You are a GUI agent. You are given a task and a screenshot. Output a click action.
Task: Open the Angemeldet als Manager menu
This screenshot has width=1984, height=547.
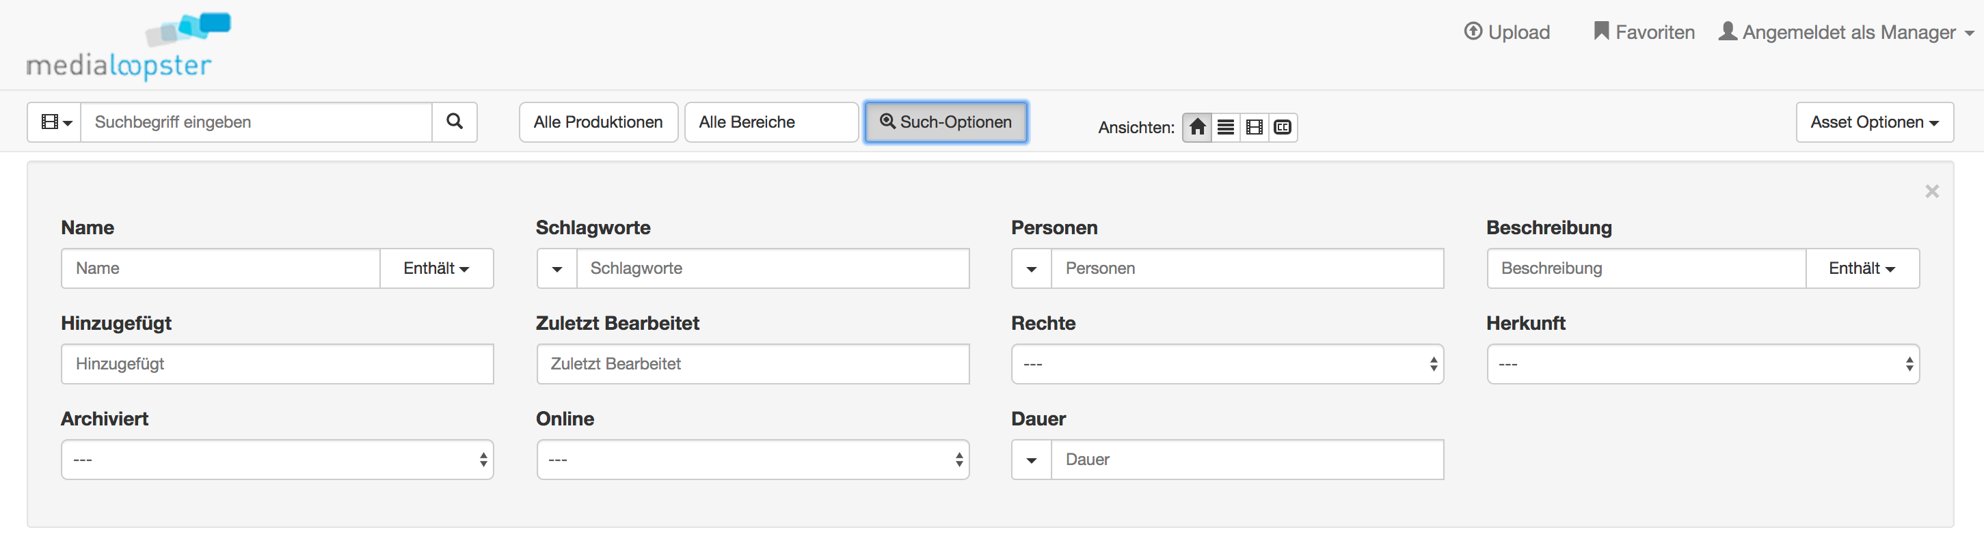click(1846, 32)
